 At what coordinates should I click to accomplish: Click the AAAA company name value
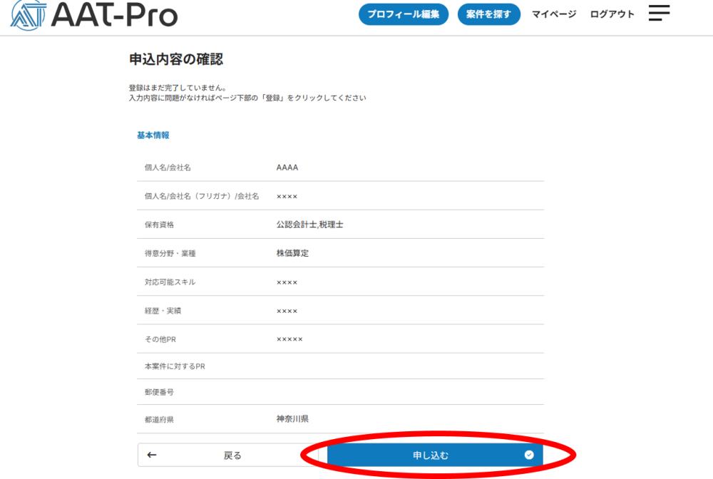tap(287, 168)
